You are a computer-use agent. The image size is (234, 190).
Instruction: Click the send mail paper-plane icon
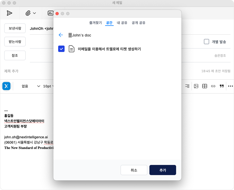9,13
